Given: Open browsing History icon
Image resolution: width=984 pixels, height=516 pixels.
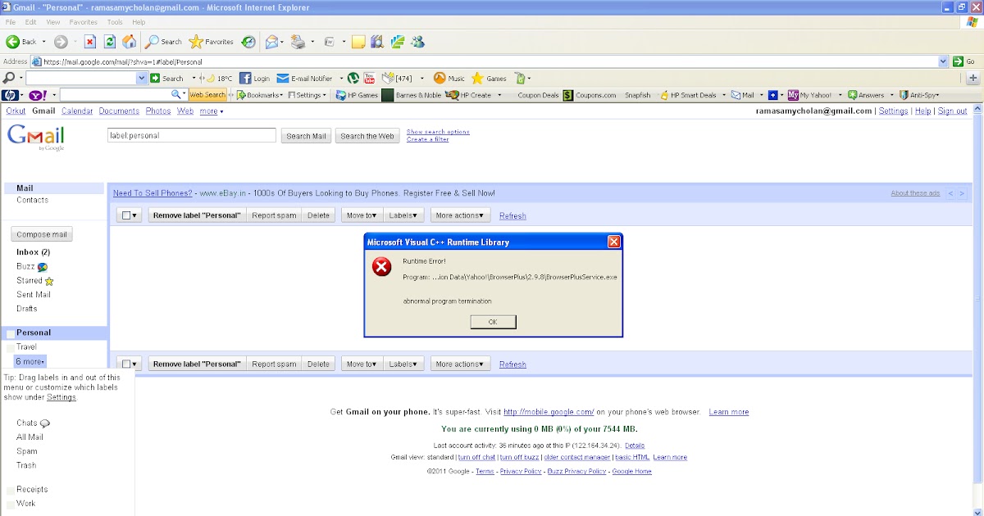Looking at the screenshot, I should point(248,42).
